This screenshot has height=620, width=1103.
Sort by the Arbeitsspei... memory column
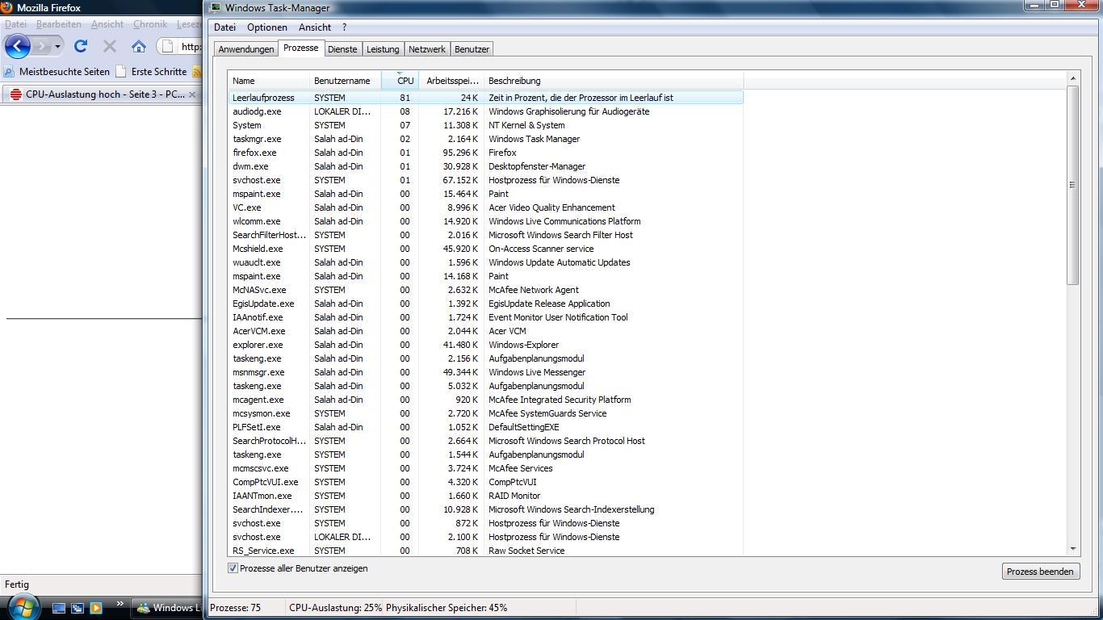point(451,81)
